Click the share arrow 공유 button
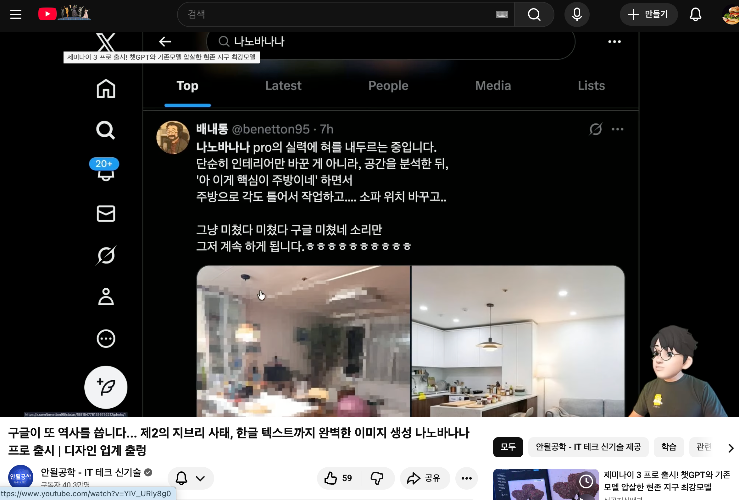 point(425,478)
